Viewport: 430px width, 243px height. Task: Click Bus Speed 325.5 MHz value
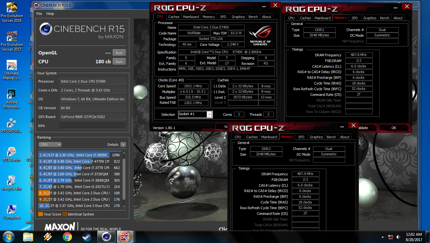(193, 97)
